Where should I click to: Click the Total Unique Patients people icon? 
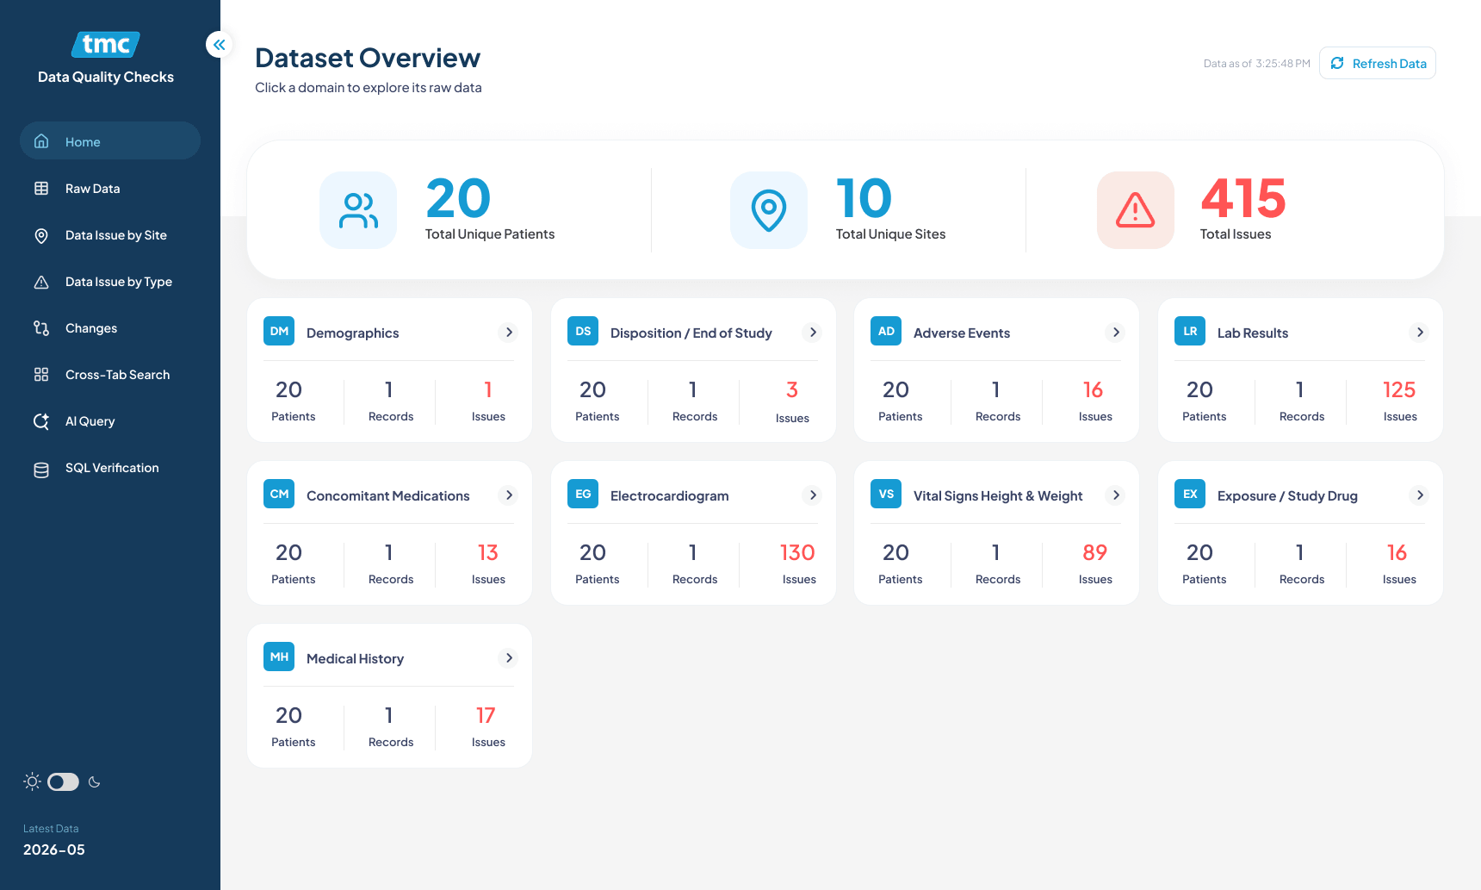358,210
